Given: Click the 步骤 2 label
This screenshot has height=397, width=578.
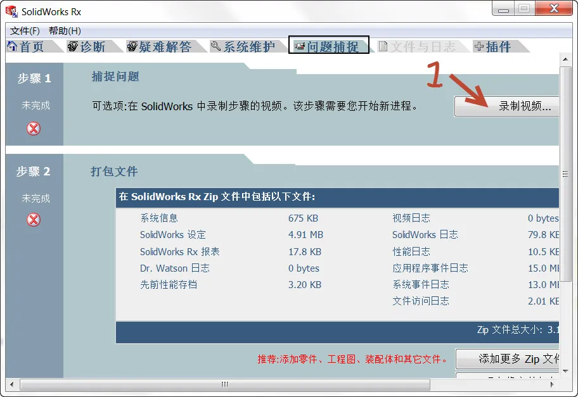Looking at the screenshot, I should pyautogui.click(x=33, y=172).
